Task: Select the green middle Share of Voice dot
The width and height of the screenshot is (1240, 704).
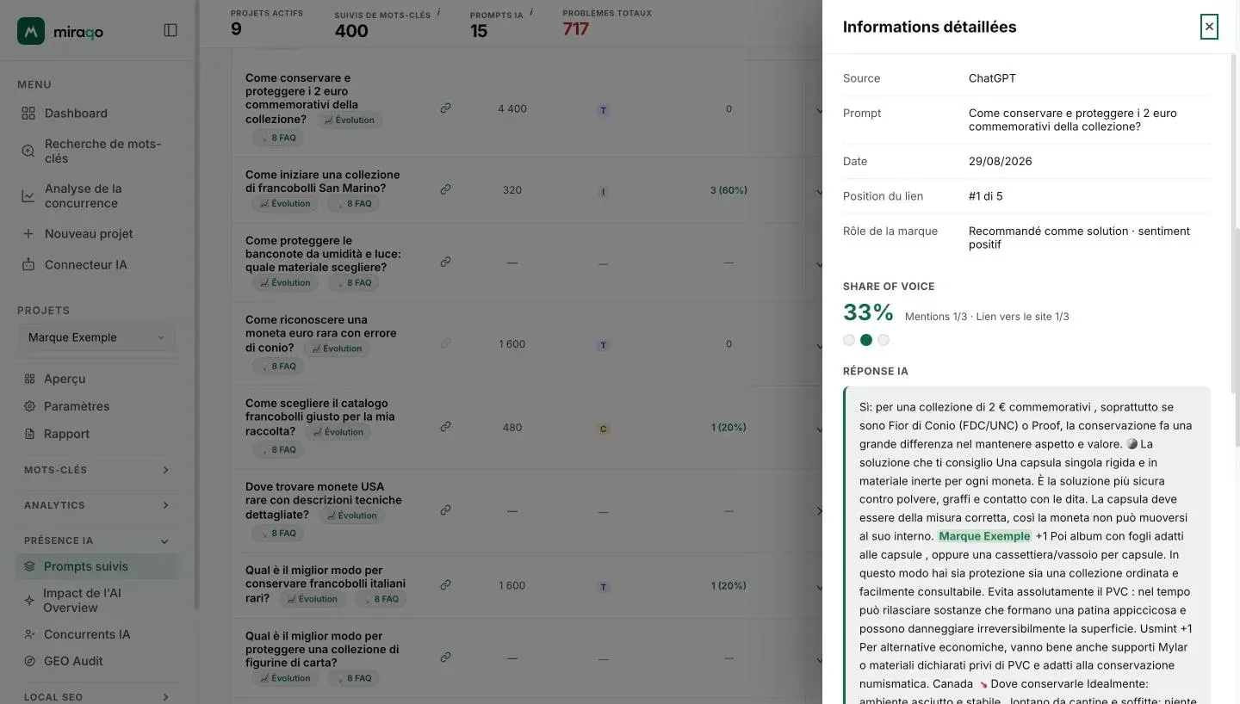Action: pyautogui.click(x=866, y=340)
